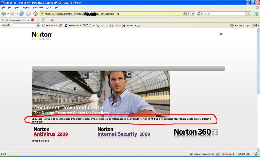The image size is (260, 157).
Task: Click the AutoLink toolbar button
Action: 102,25
